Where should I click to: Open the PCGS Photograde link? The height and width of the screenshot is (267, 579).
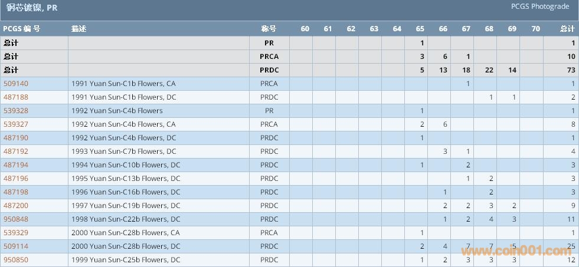[x=540, y=6]
